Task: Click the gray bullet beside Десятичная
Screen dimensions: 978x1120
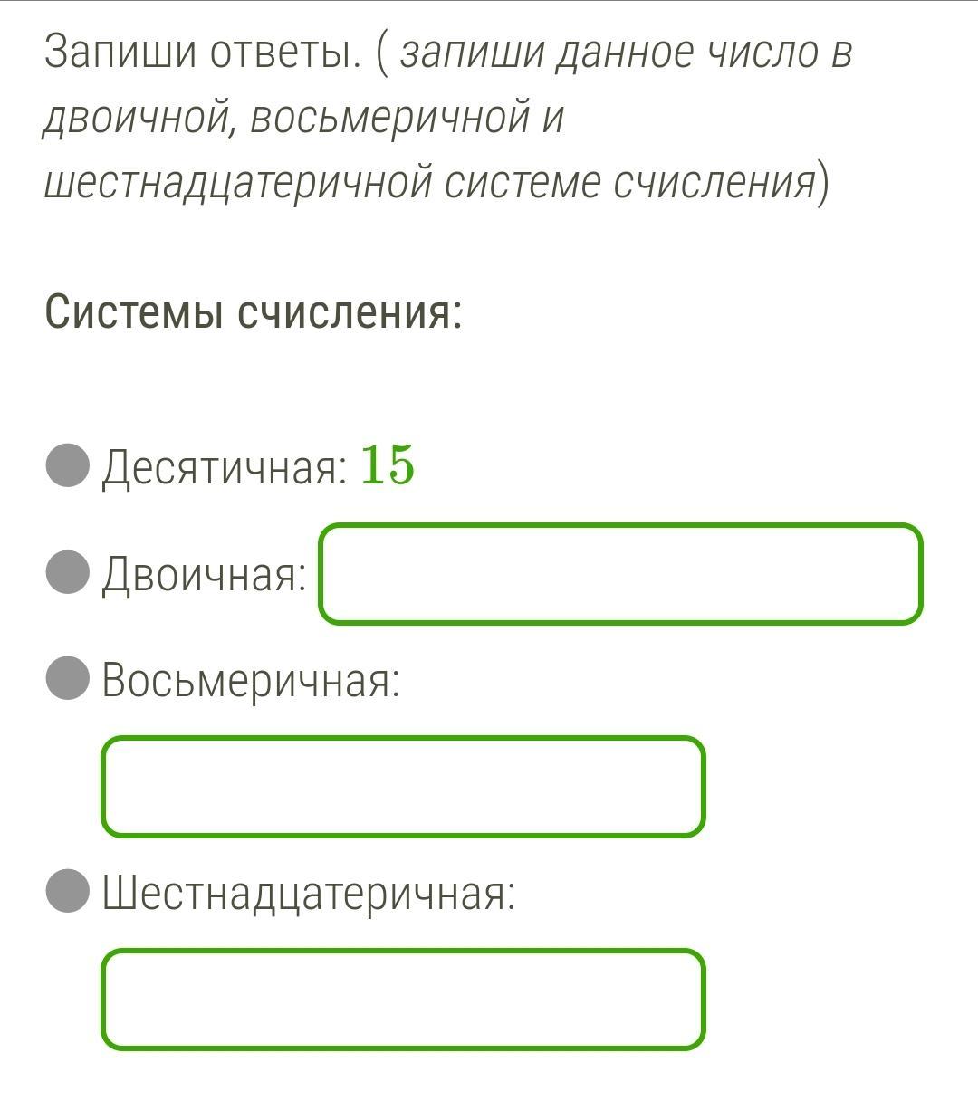Action: [x=68, y=465]
